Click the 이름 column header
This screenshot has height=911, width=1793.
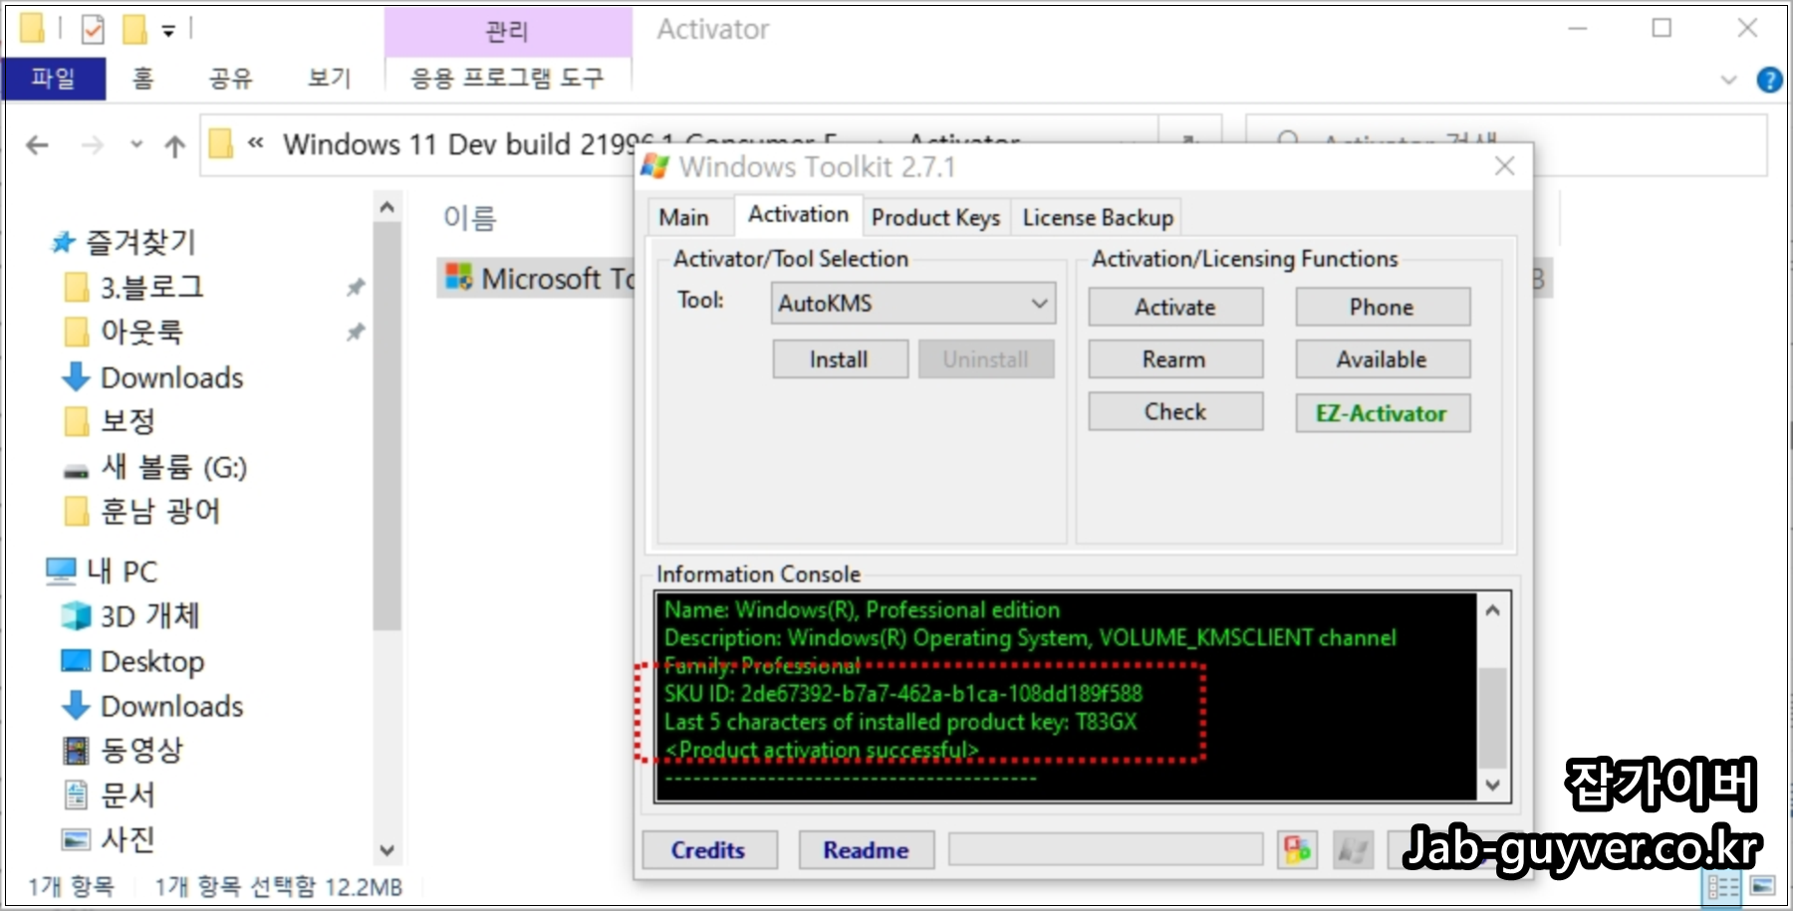click(470, 218)
